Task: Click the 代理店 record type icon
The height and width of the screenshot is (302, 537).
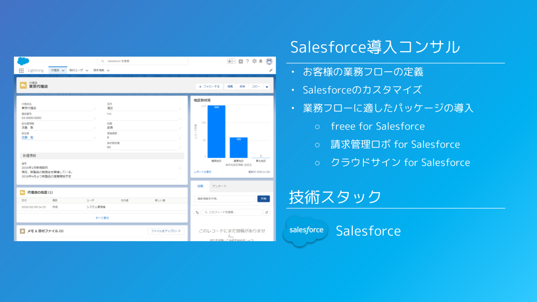Action: click(23, 86)
